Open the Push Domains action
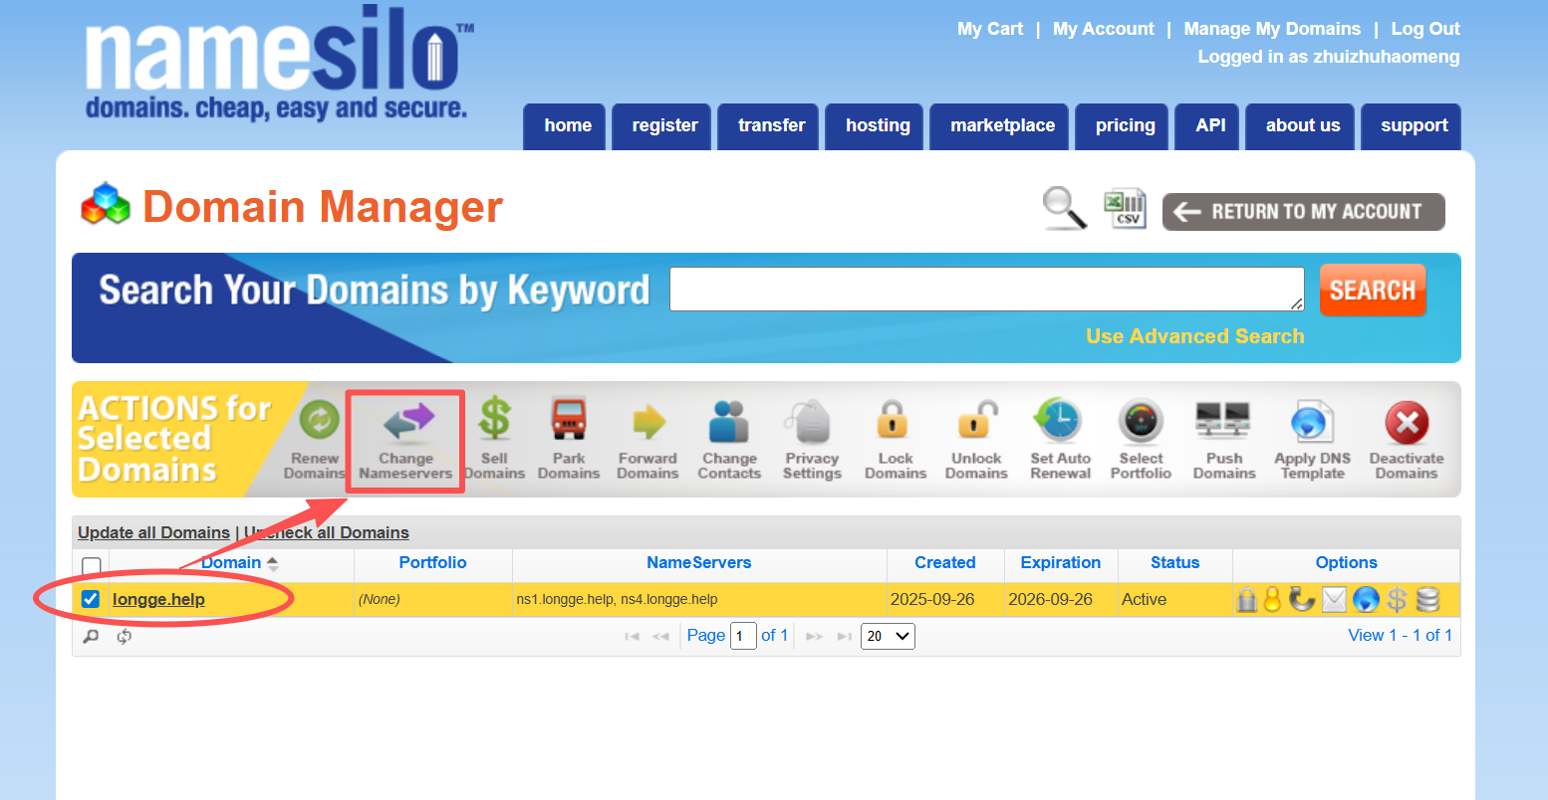1548x800 pixels. tap(1223, 439)
